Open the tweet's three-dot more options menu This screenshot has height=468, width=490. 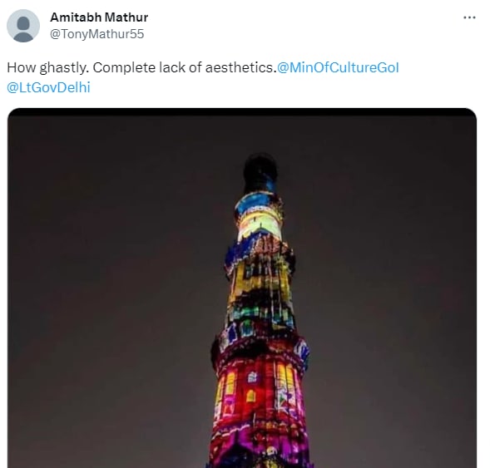(469, 17)
